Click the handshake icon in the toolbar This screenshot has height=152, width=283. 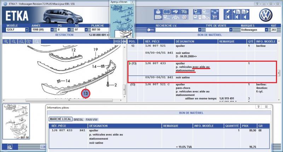click(175, 12)
